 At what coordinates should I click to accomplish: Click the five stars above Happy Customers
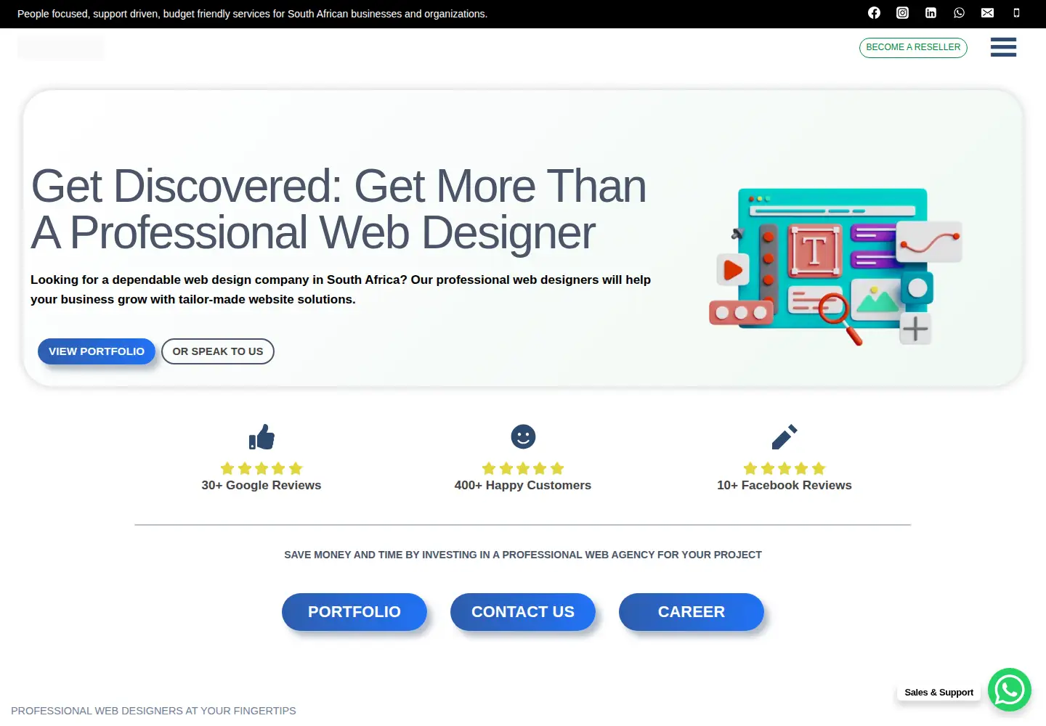pyautogui.click(x=523, y=468)
